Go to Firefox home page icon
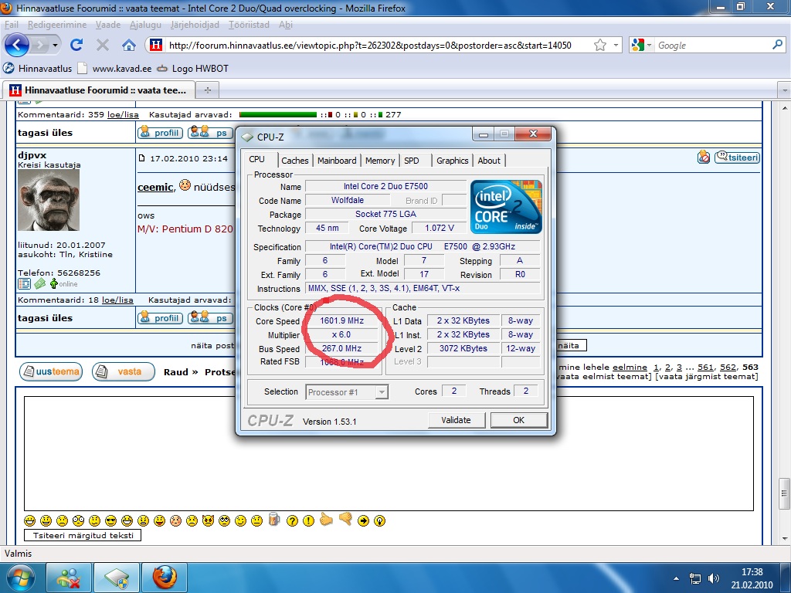Image resolution: width=791 pixels, height=593 pixels. pyautogui.click(x=129, y=46)
